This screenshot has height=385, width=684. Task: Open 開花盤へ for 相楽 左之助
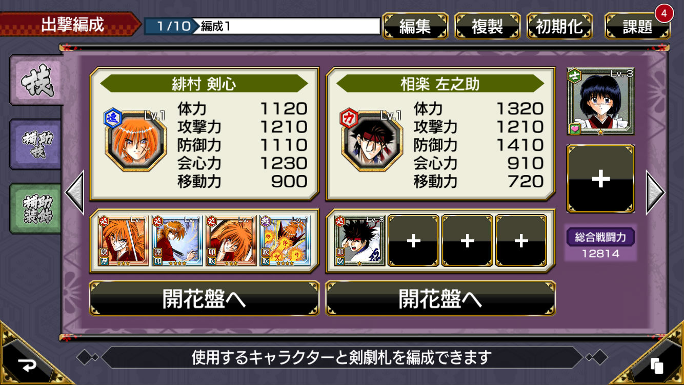(x=440, y=298)
